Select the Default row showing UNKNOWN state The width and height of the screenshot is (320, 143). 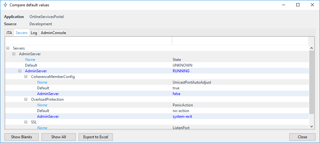point(31,65)
